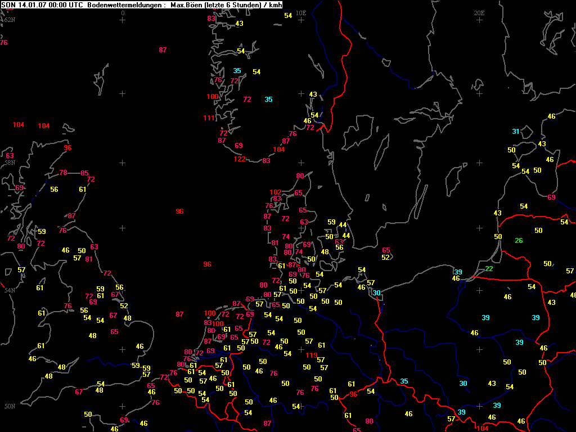Click the red 111 gust value
576x432 pixels.
209,118
